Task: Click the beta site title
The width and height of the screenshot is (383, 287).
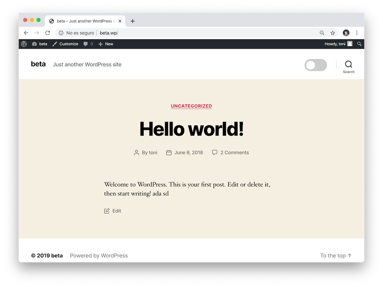Action: point(38,64)
